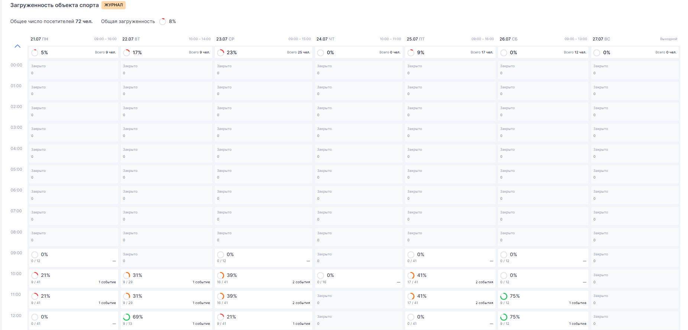Collapse the schedule with the up chevron

(x=17, y=46)
